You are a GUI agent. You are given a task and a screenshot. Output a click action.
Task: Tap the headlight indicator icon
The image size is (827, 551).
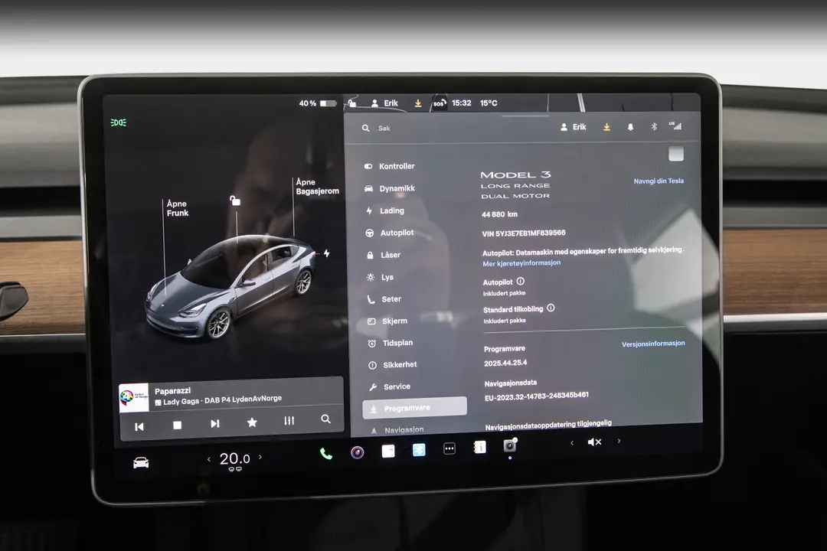coord(118,123)
